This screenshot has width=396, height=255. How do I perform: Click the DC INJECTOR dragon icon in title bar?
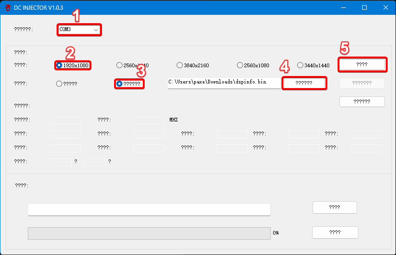coord(8,7)
